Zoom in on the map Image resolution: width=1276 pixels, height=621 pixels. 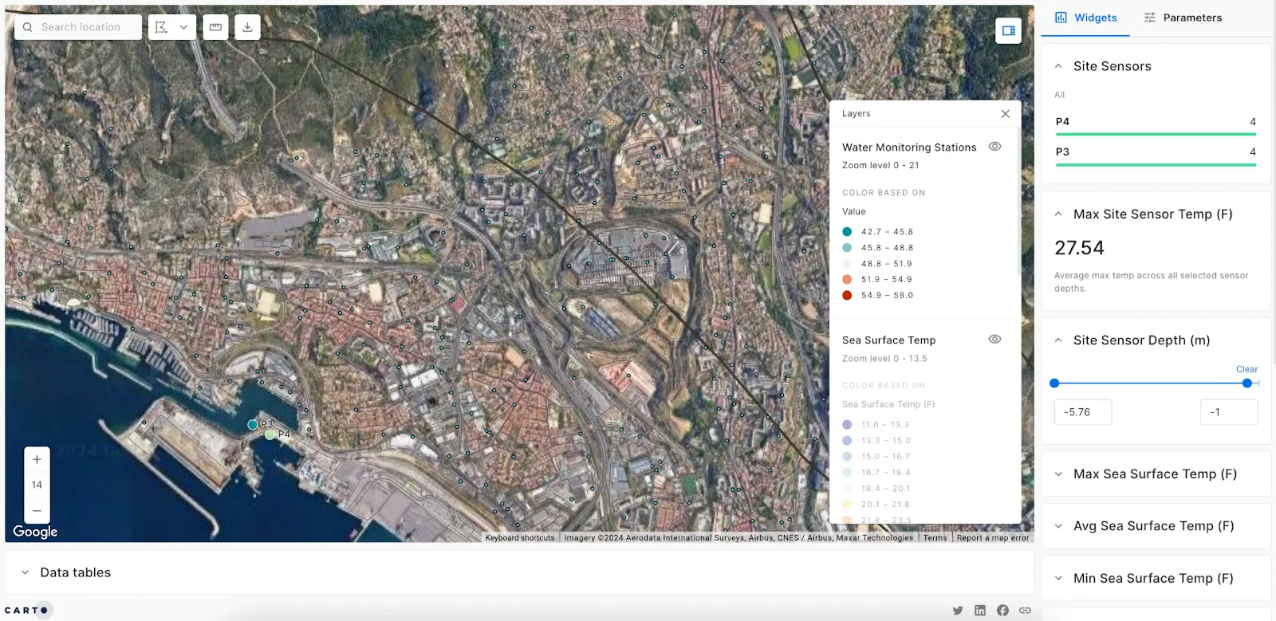(x=37, y=460)
